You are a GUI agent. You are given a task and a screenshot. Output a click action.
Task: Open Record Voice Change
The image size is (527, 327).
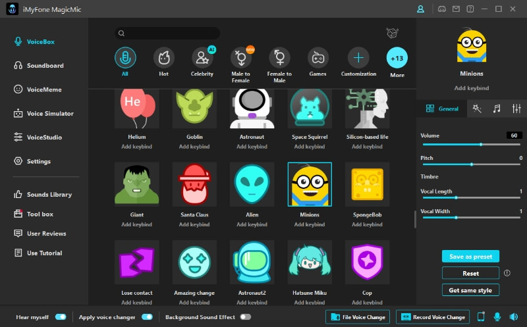pos(433,317)
